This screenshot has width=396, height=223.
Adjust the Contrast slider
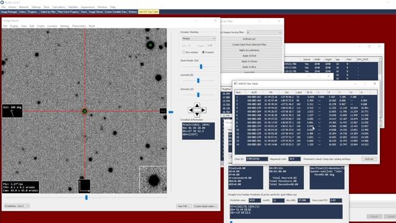pos(198,81)
